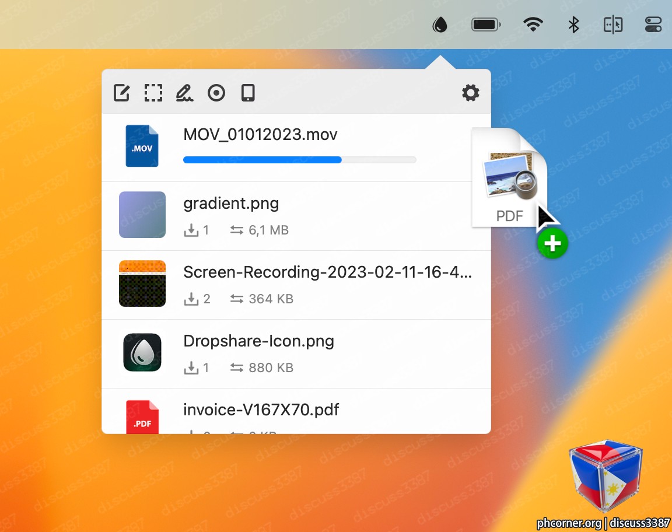
Task: Click the dragged Preview PDF file icon
Action: [x=510, y=177]
